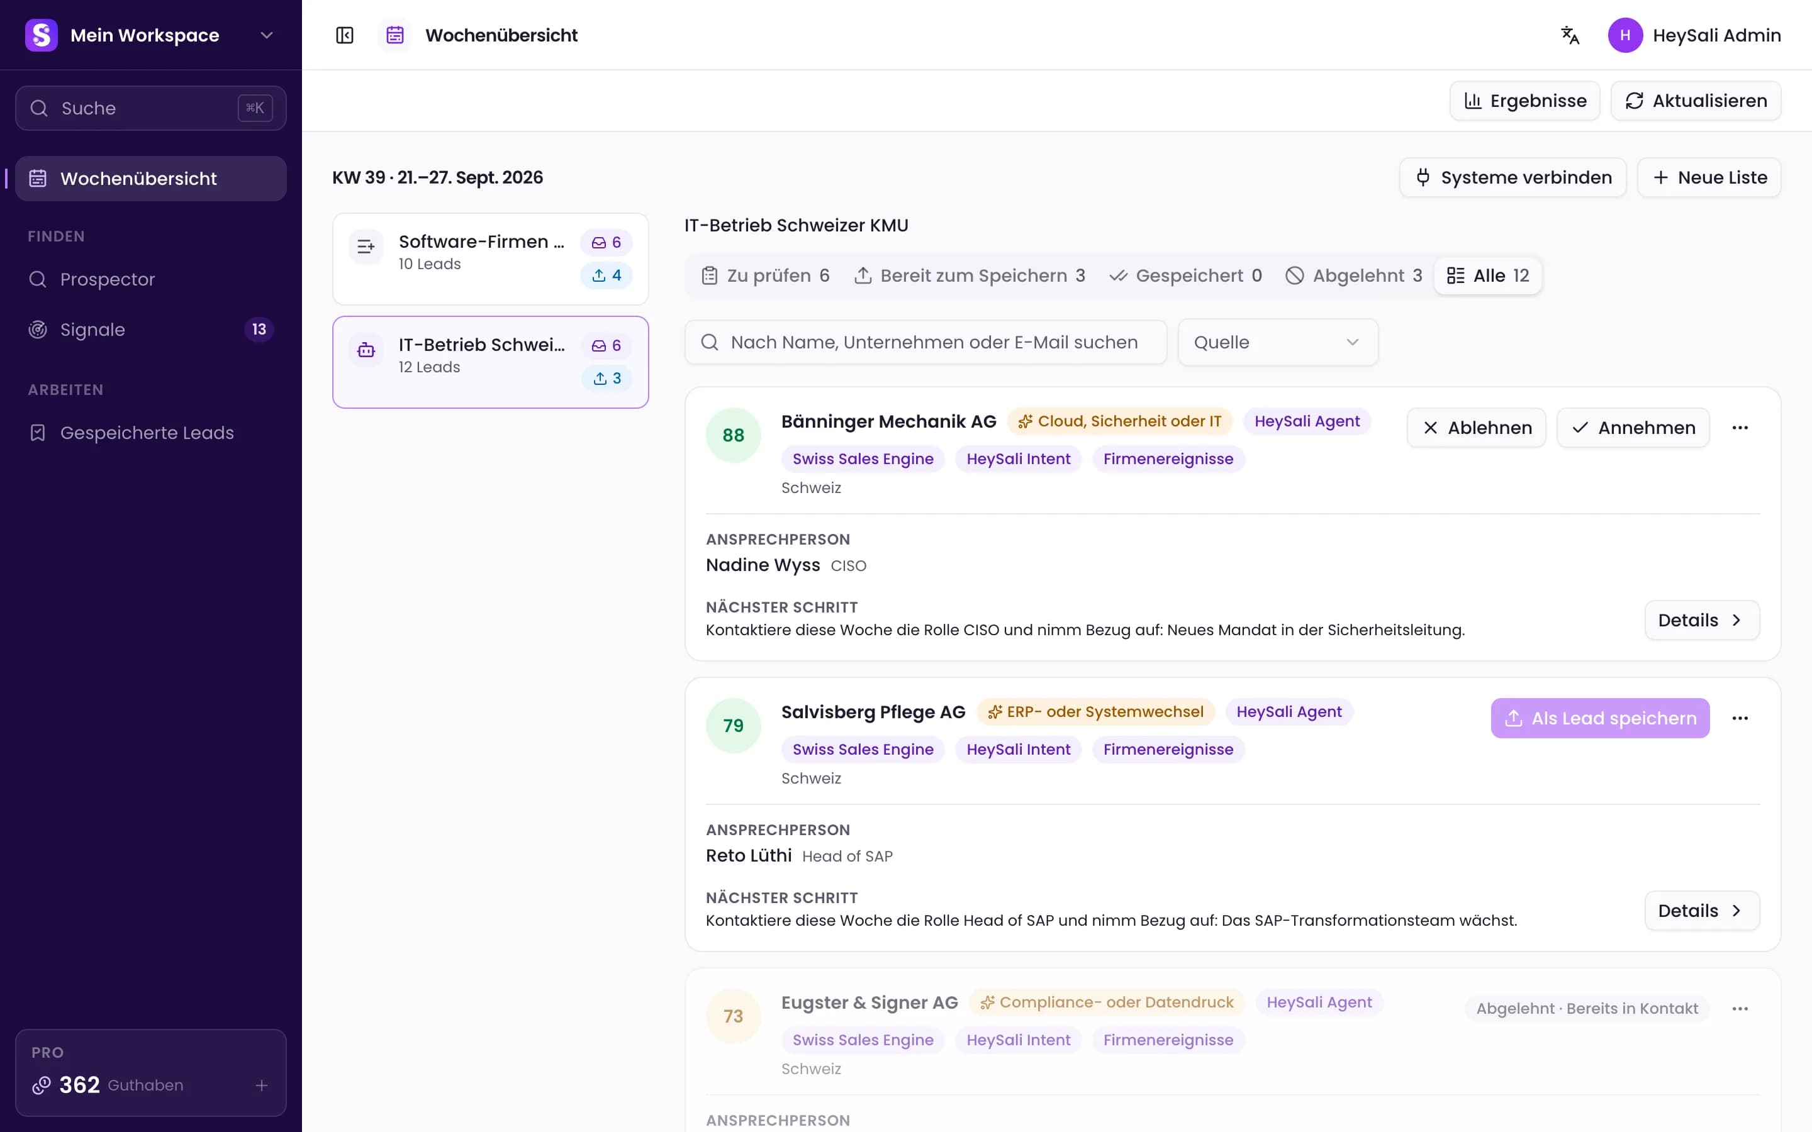Click the name, company or email search field

[926, 342]
